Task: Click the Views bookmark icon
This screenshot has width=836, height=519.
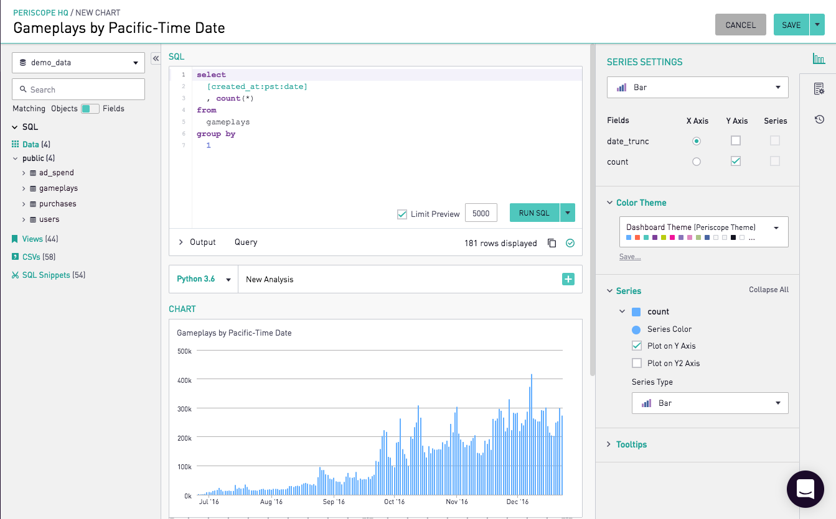Action: point(16,239)
